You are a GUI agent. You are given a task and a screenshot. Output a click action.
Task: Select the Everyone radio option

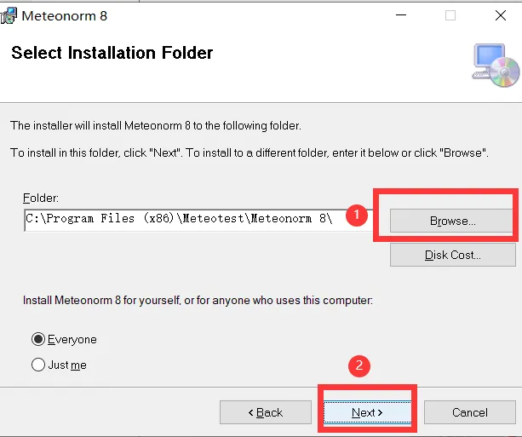(38, 339)
